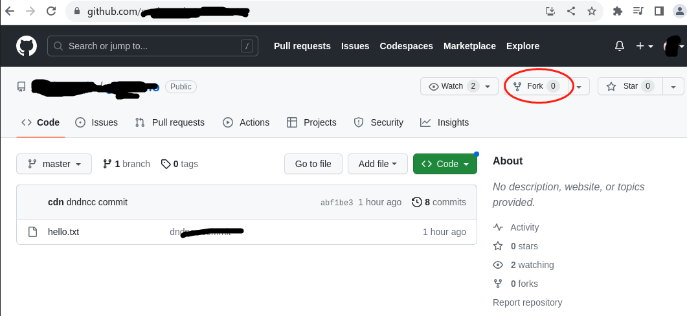Open the browser extensions puzzle icon
Screen dimensions: 687x316
(x=617, y=11)
